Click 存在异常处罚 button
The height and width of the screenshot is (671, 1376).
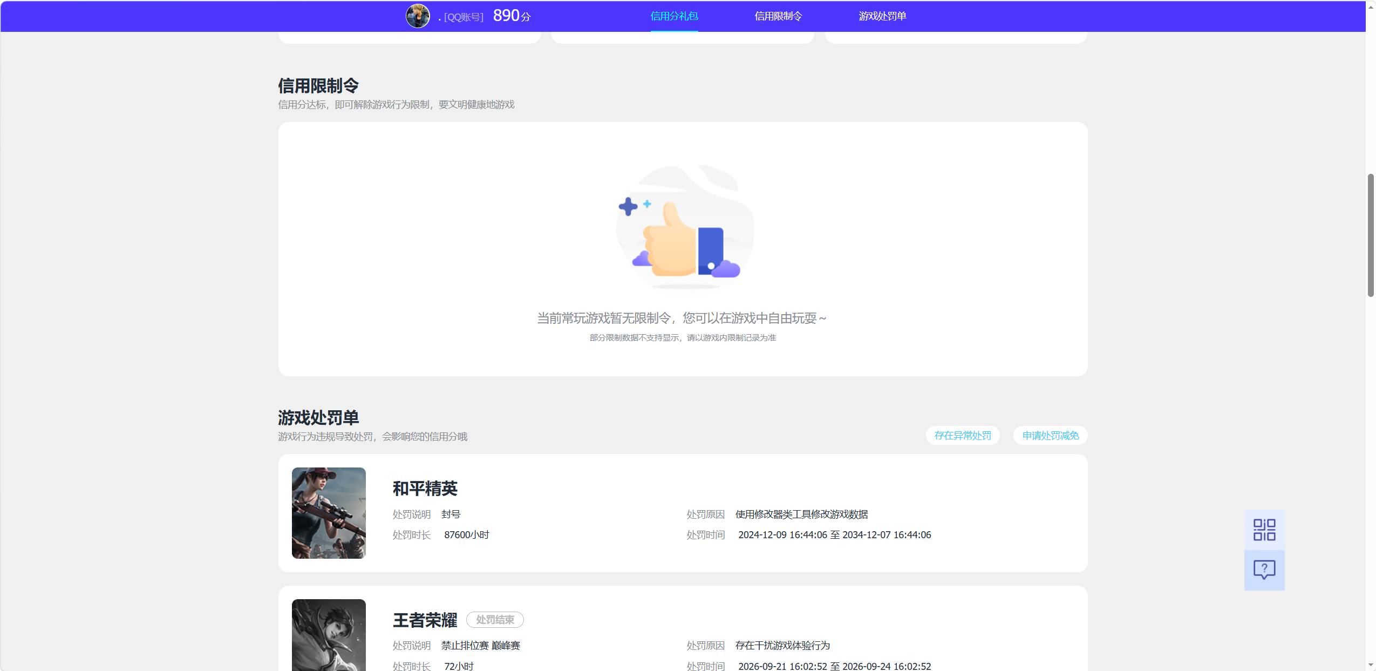coord(963,436)
